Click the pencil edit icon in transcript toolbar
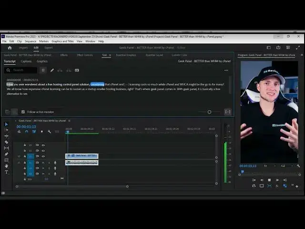The image size is (305, 229). click(52, 70)
